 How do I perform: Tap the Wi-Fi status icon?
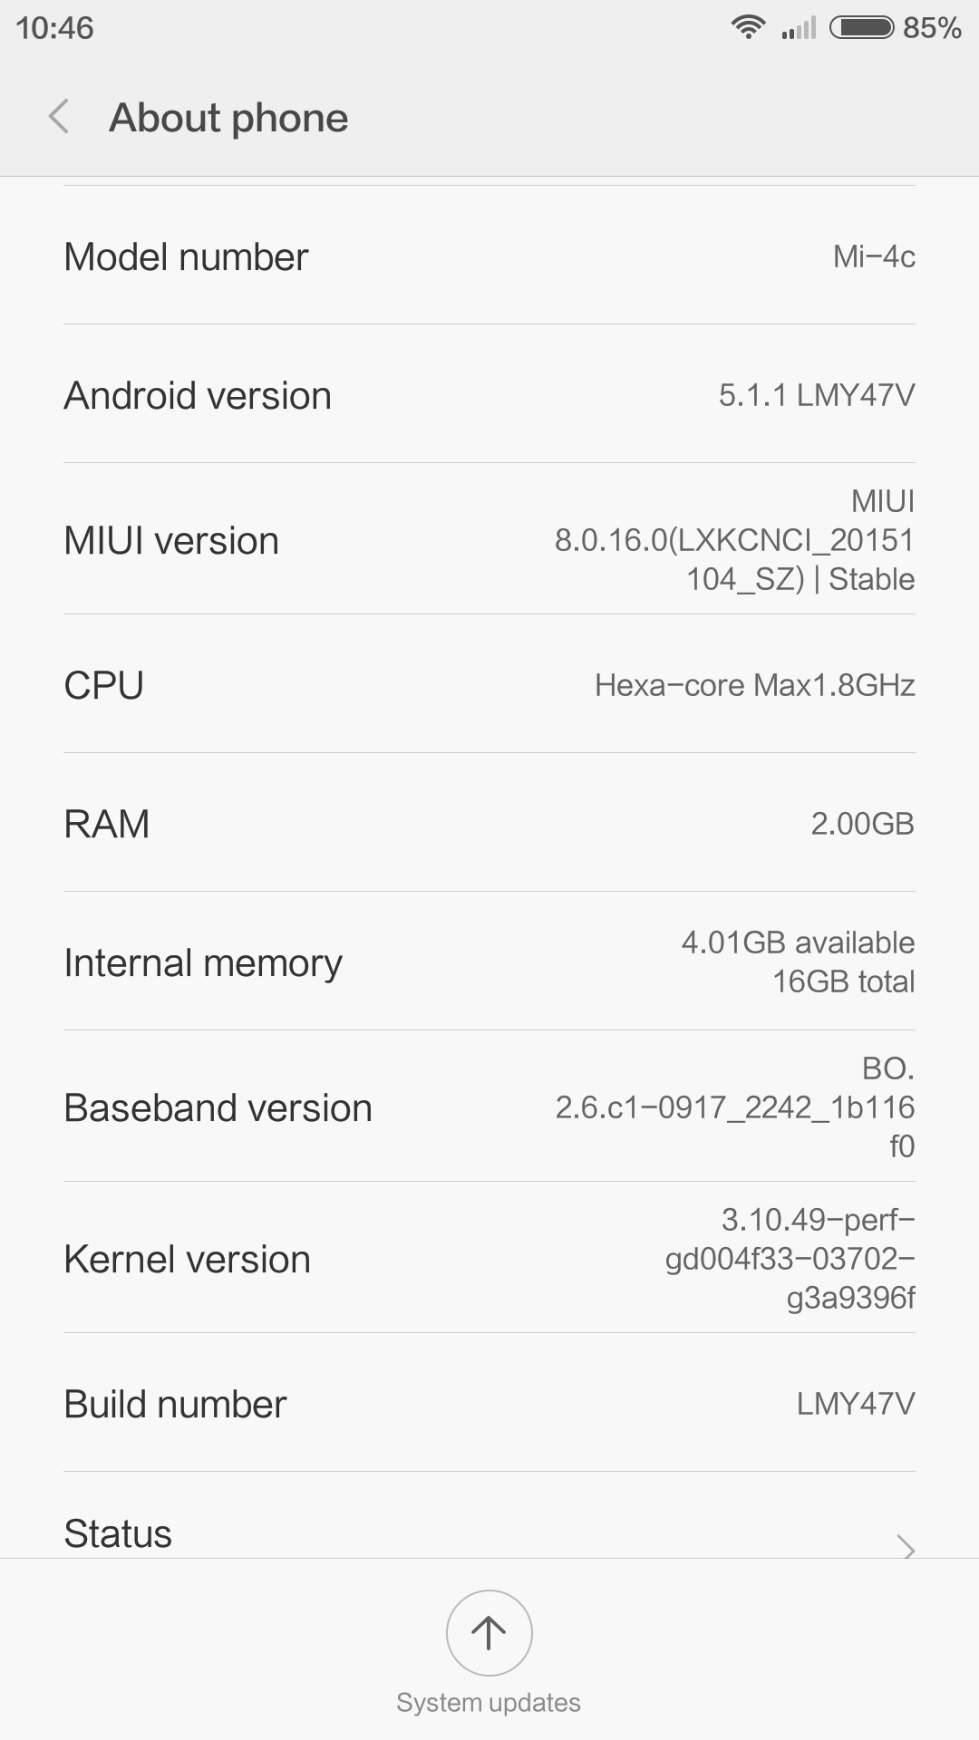[748, 27]
